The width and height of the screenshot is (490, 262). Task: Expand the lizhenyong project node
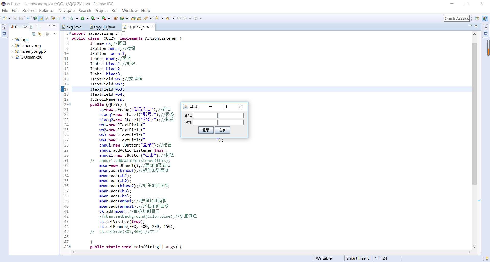coord(12,46)
